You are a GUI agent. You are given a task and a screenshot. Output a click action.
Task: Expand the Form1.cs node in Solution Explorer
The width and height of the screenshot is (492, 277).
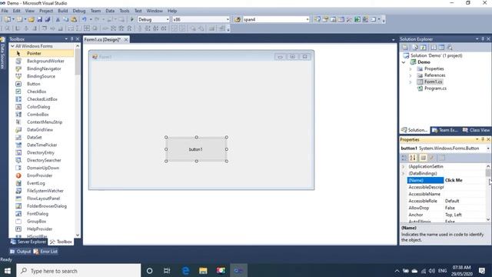pos(411,82)
